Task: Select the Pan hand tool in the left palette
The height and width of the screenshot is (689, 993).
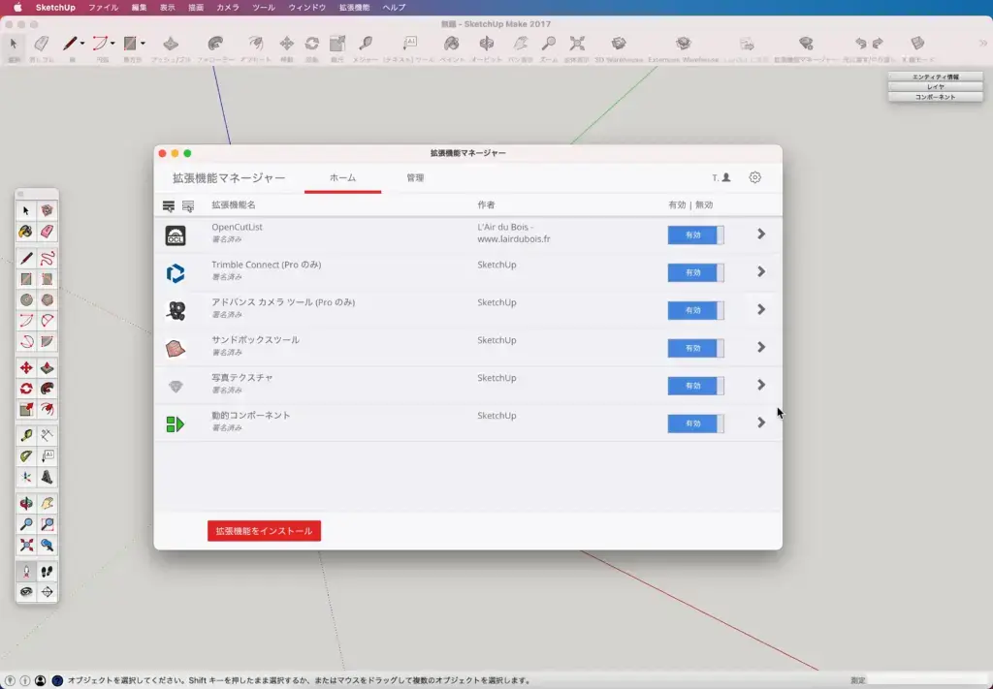Action: click(47, 504)
